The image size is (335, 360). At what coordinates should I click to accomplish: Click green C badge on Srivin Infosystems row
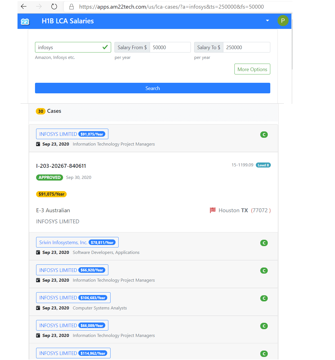pos(264,243)
